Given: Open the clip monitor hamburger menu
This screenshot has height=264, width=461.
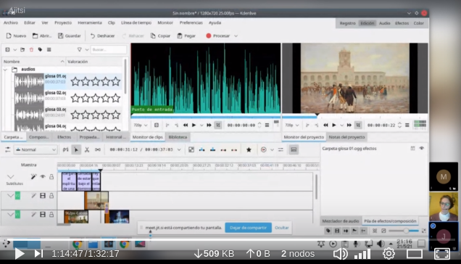Looking at the screenshot, I should pyautogui.click(x=267, y=125).
